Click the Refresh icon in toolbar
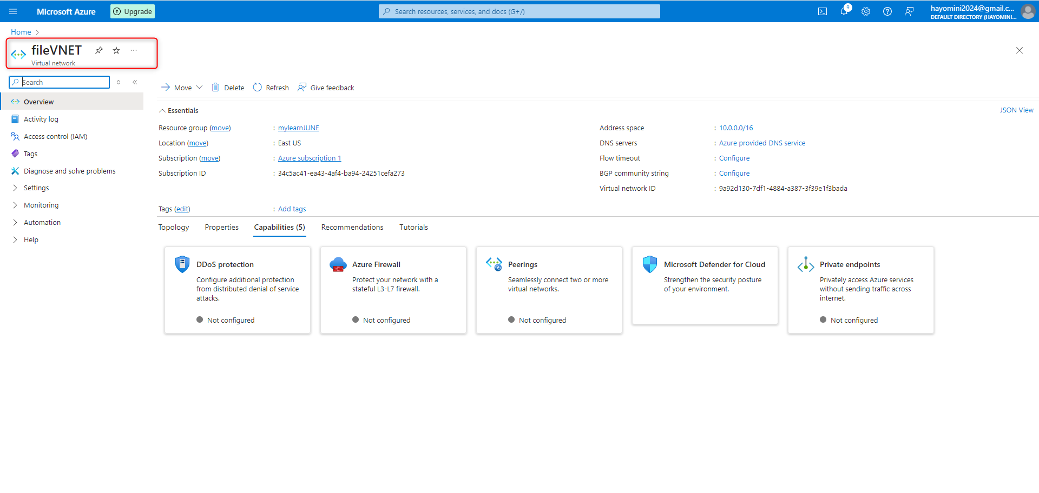1039x493 pixels. pyautogui.click(x=258, y=87)
